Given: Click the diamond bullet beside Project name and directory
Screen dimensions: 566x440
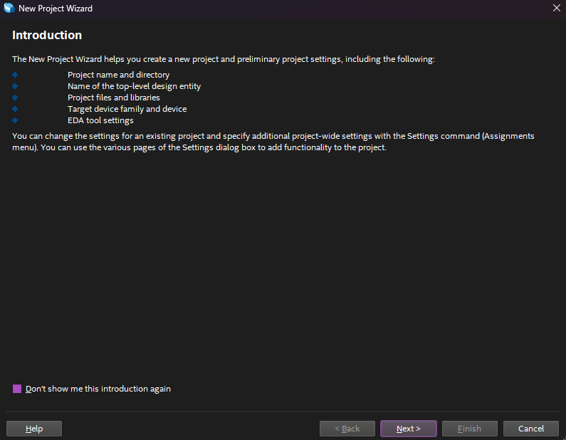Looking at the screenshot, I should coord(15,75).
